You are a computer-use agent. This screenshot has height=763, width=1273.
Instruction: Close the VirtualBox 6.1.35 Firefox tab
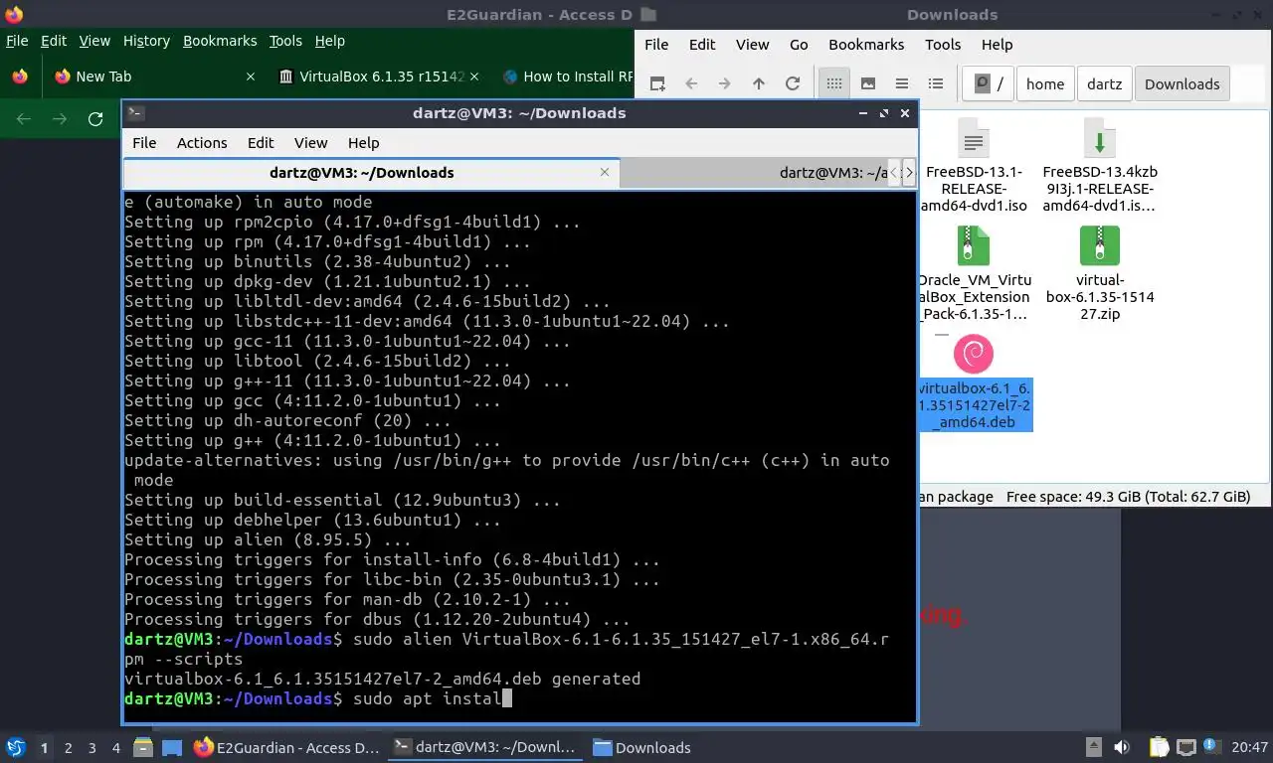[x=473, y=76]
